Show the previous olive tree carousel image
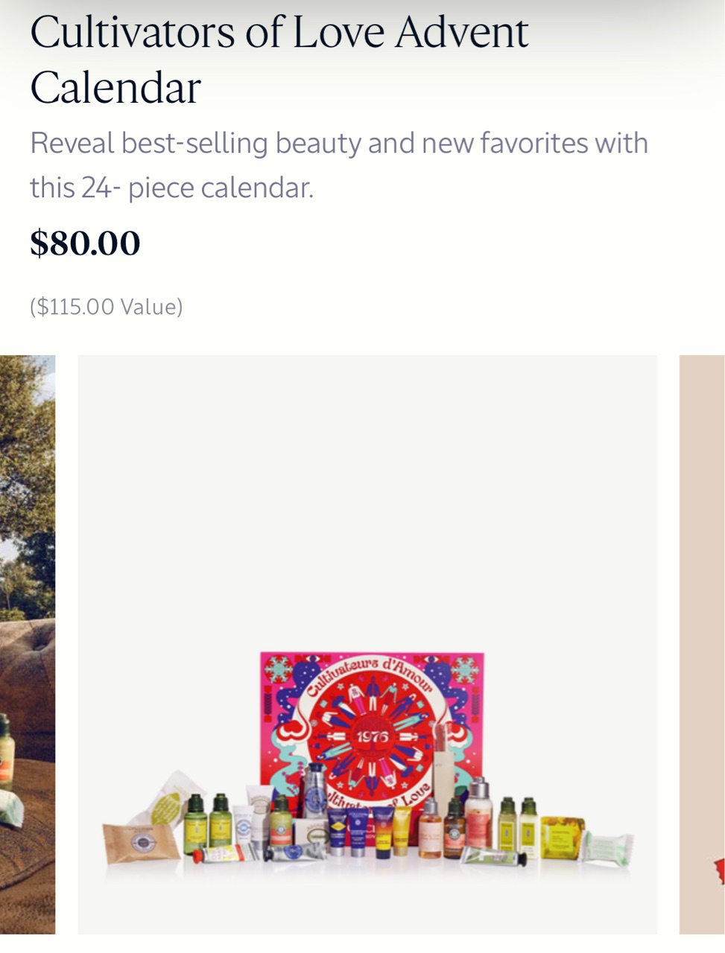The image size is (725, 953). coord(28,645)
